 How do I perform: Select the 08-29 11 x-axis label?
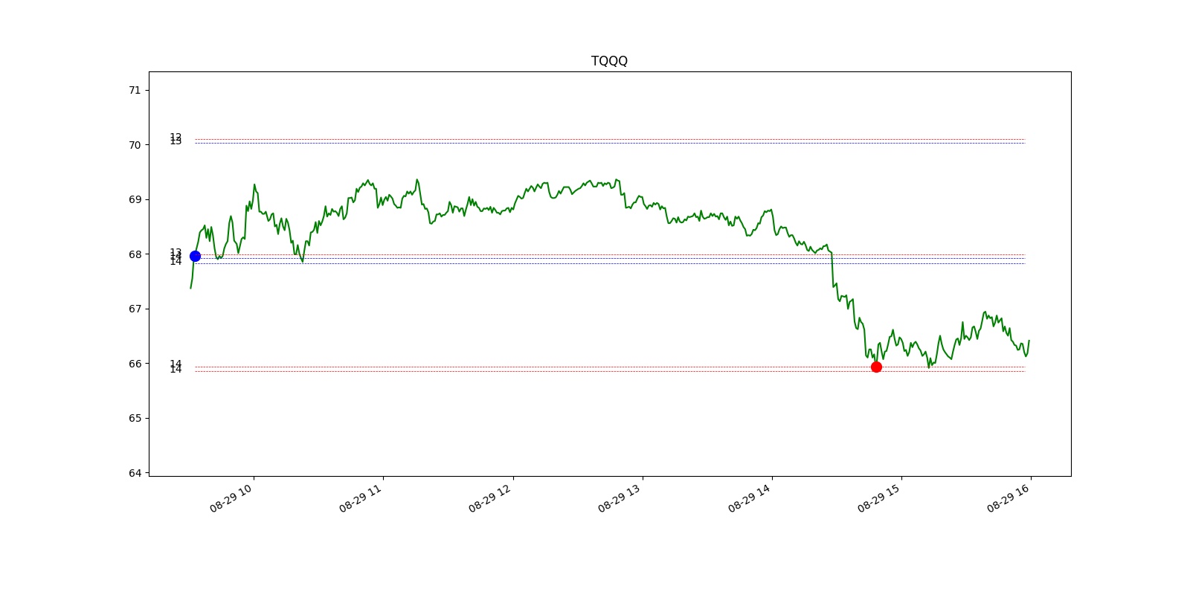[x=361, y=498]
